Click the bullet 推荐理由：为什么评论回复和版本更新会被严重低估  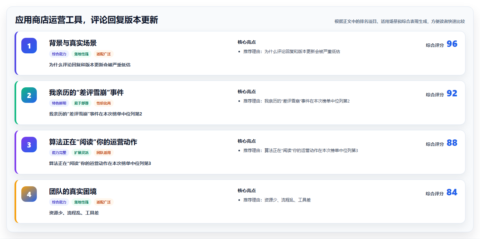(x=292, y=51)
